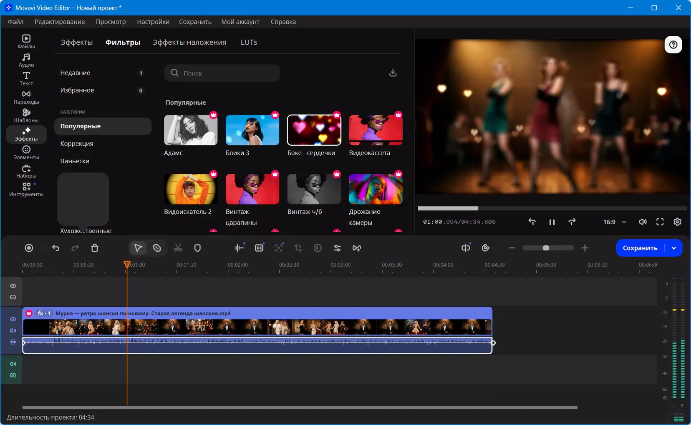The image size is (691, 425).
Task: Toggle link on the top empty track
Action: coord(13,297)
